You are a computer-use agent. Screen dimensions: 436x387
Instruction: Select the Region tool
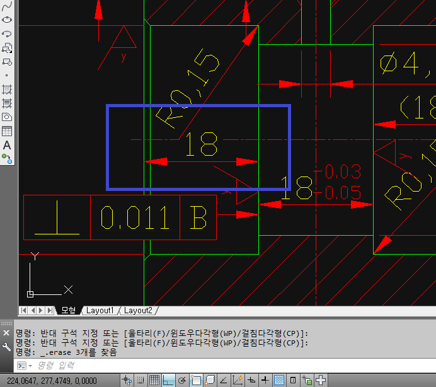coord(7,117)
